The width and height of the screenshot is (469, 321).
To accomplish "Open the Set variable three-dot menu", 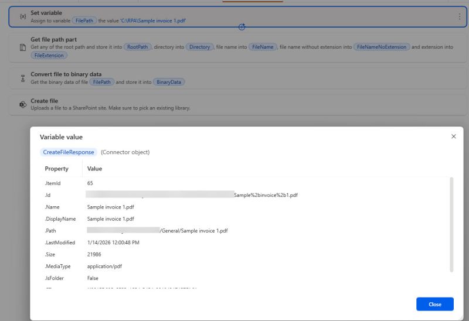I will (459, 16).
